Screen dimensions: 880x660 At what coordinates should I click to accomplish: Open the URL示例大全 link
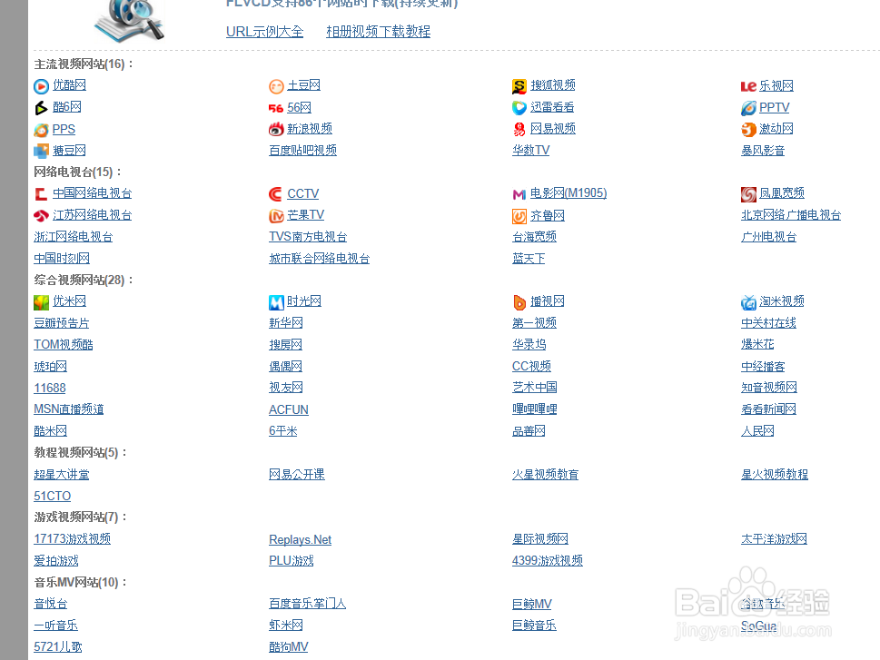(264, 32)
